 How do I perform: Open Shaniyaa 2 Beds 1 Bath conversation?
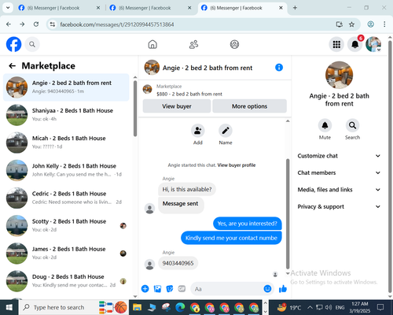pos(66,115)
